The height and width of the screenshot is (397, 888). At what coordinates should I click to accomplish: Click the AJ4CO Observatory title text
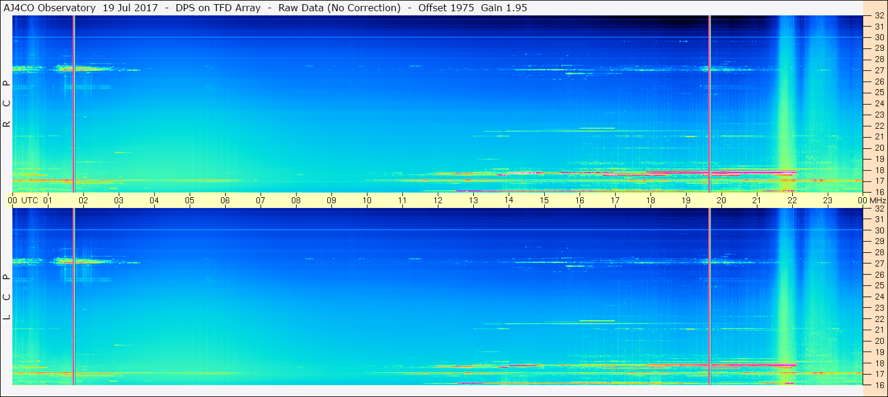(50, 8)
